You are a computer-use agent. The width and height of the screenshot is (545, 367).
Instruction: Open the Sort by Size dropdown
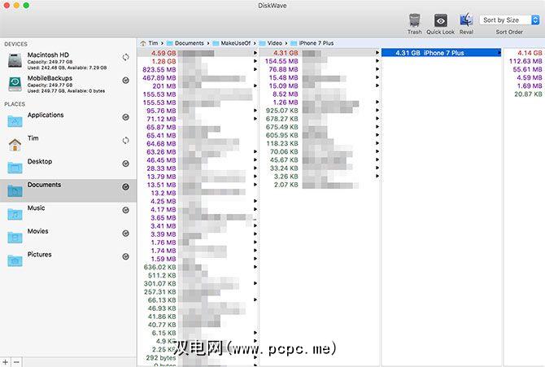point(509,20)
